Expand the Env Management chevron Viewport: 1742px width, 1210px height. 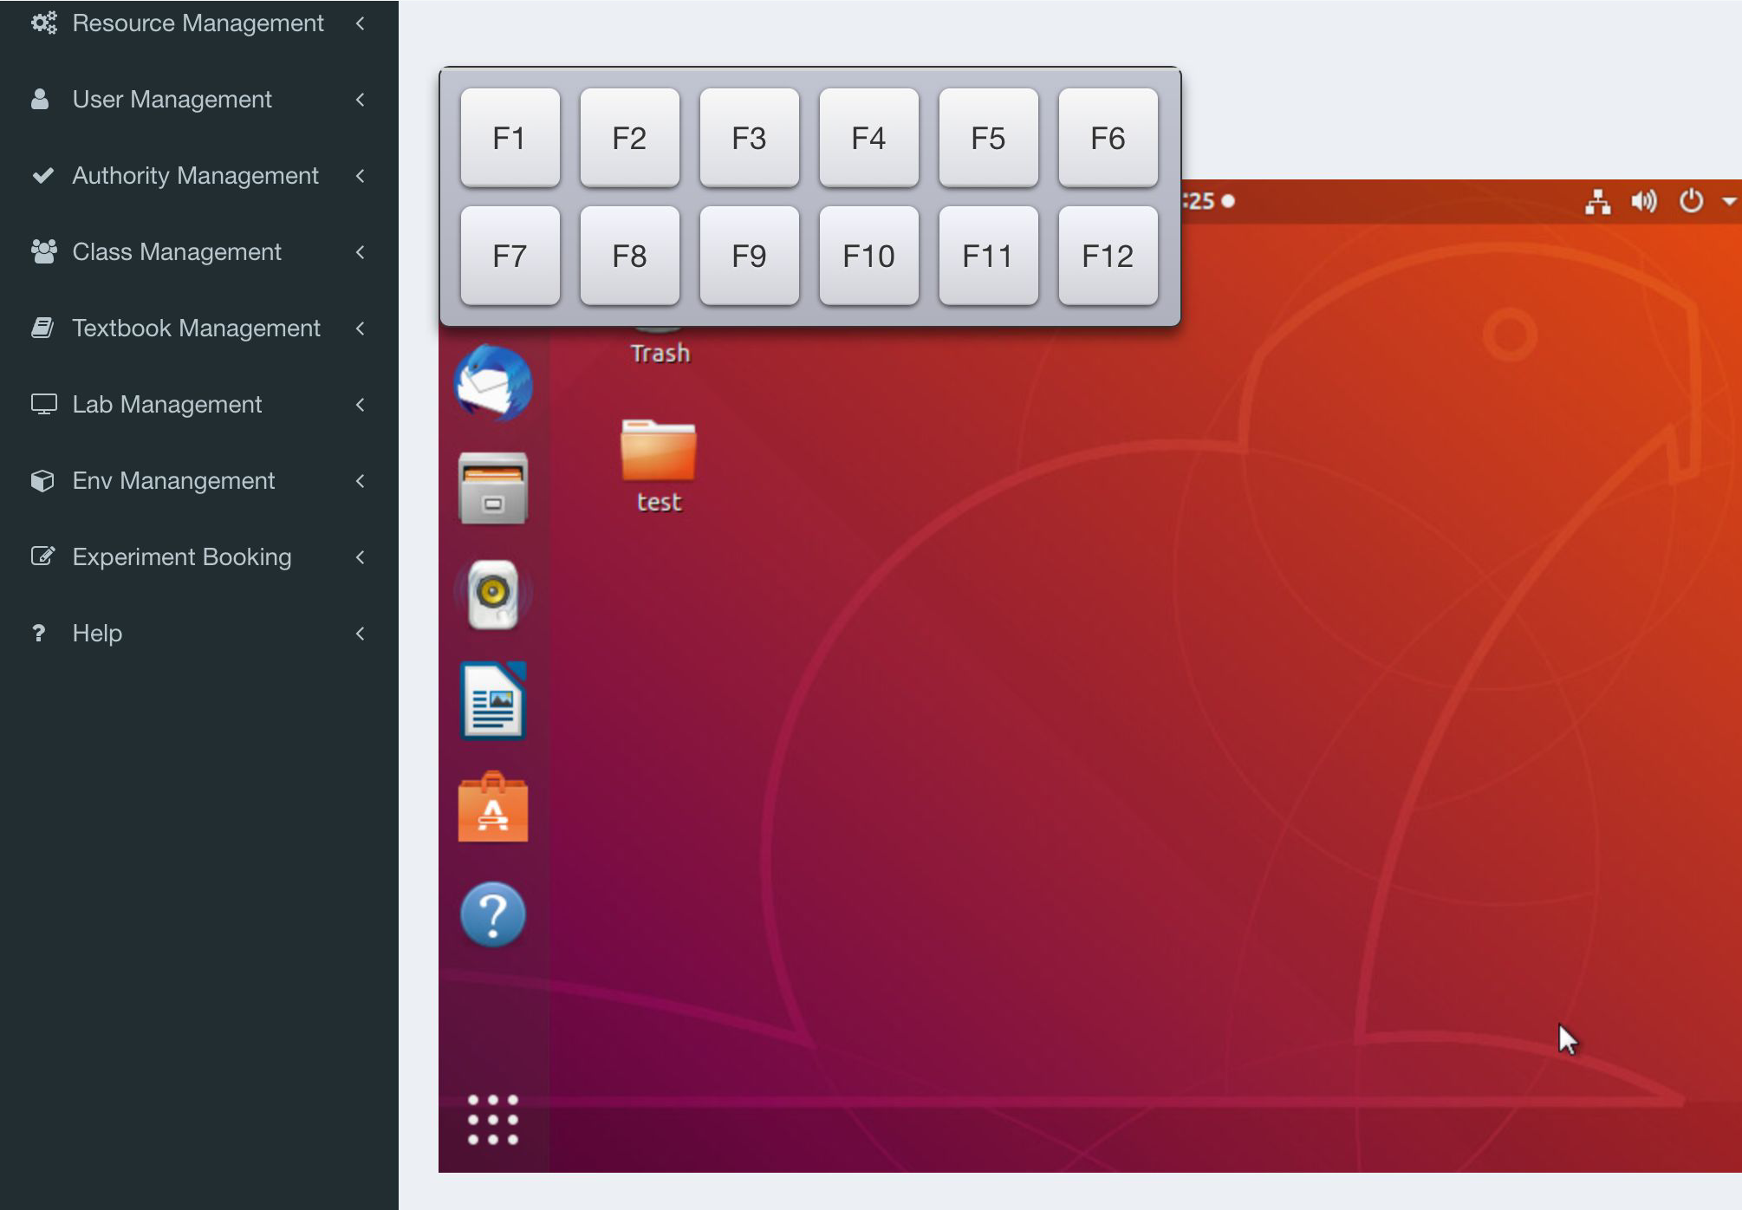point(361,481)
